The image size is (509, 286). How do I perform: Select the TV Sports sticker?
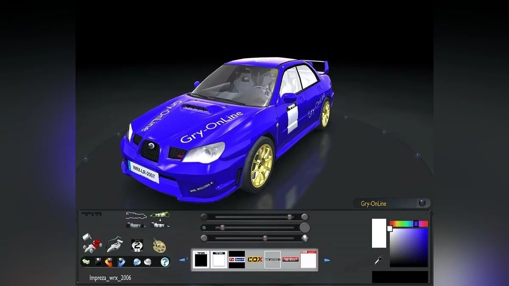point(237,259)
